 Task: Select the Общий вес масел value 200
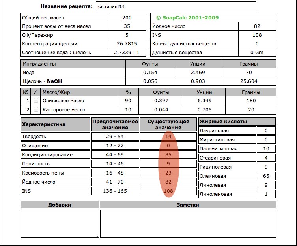click(x=127, y=18)
